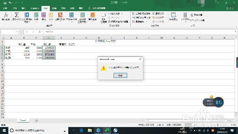The height and width of the screenshot is (134, 238).
Task: Open the Financial functions library
Action: (x=36, y=16)
